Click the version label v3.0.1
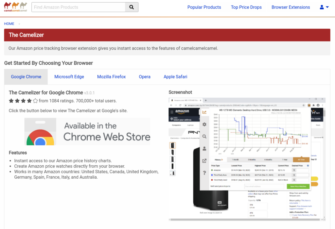 click(89, 93)
